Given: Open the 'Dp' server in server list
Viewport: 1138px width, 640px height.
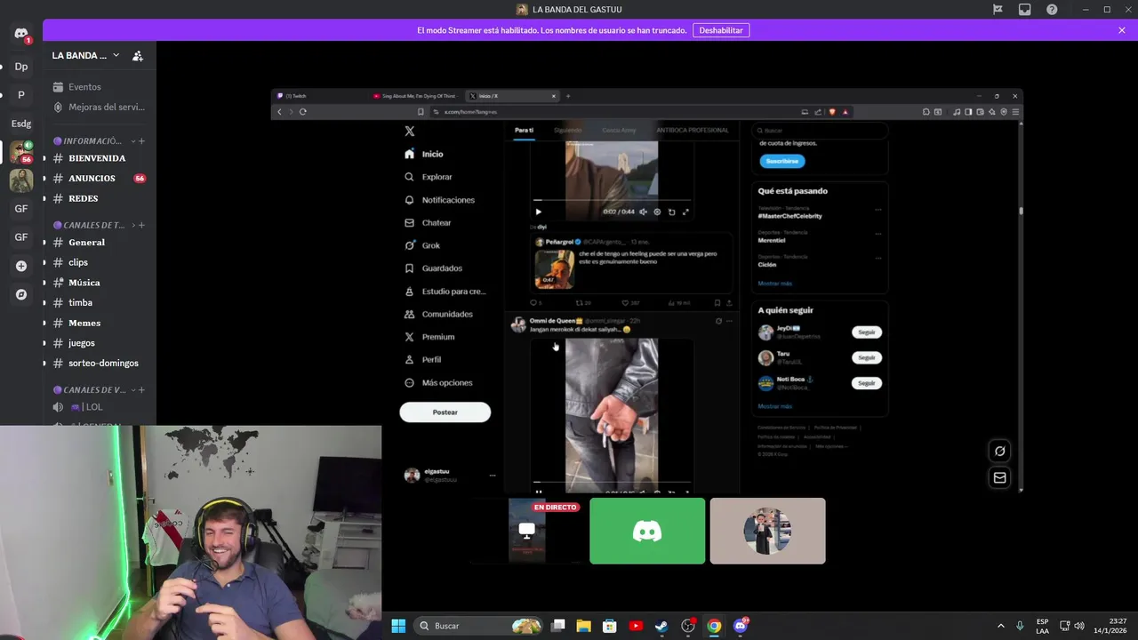Looking at the screenshot, I should (21, 67).
